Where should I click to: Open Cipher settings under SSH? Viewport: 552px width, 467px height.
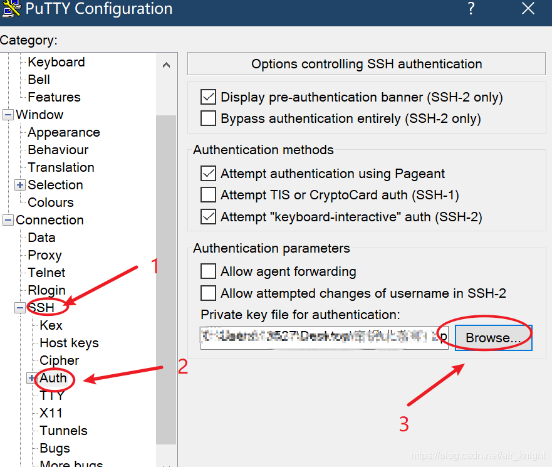tap(59, 360)
